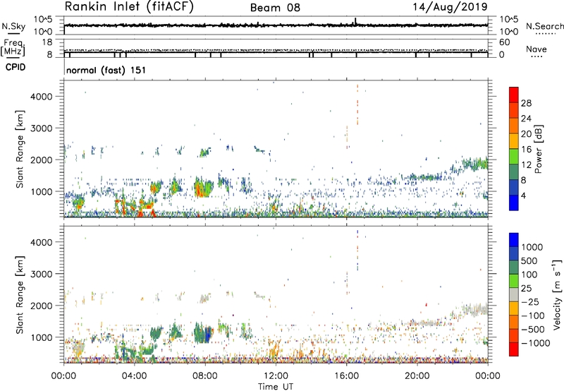Viewport: 564px width, 391px height.
Task: Select the 'N.Sky' legend label
Action: coord(13,26)
